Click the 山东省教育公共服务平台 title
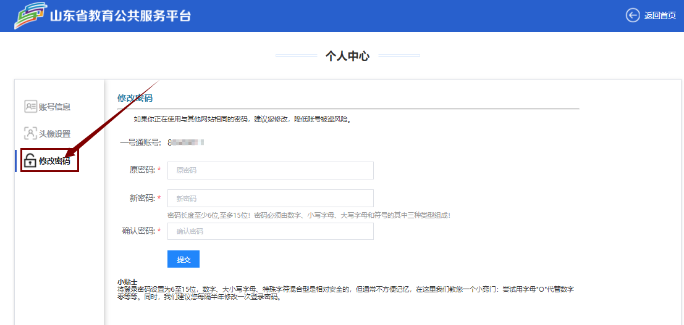Screen dimensions: 684x325 coord(120,15)
